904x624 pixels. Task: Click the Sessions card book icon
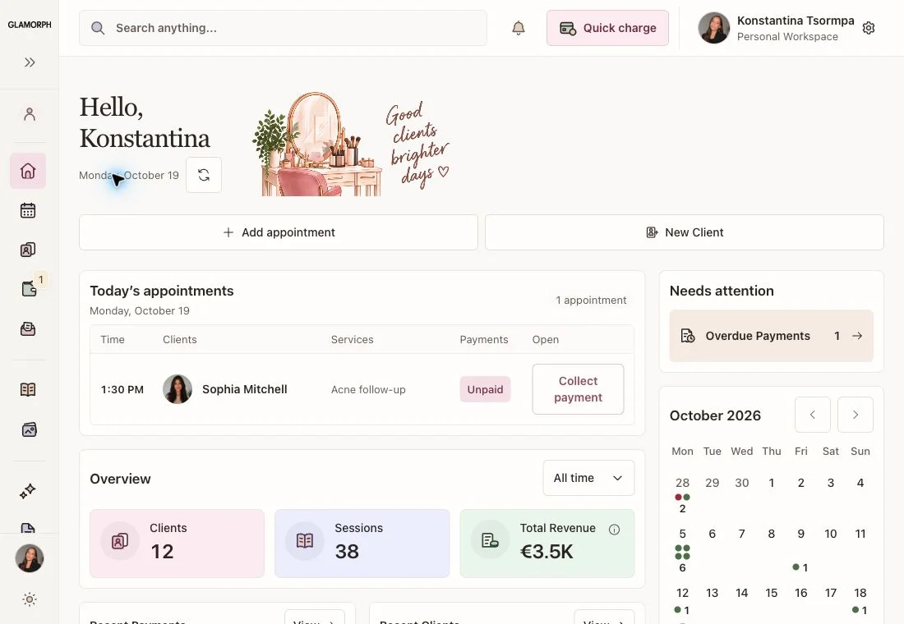305,541
